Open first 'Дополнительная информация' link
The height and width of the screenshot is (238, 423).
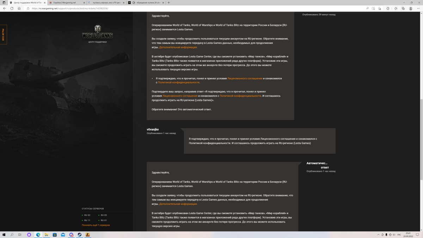[178, 47]
